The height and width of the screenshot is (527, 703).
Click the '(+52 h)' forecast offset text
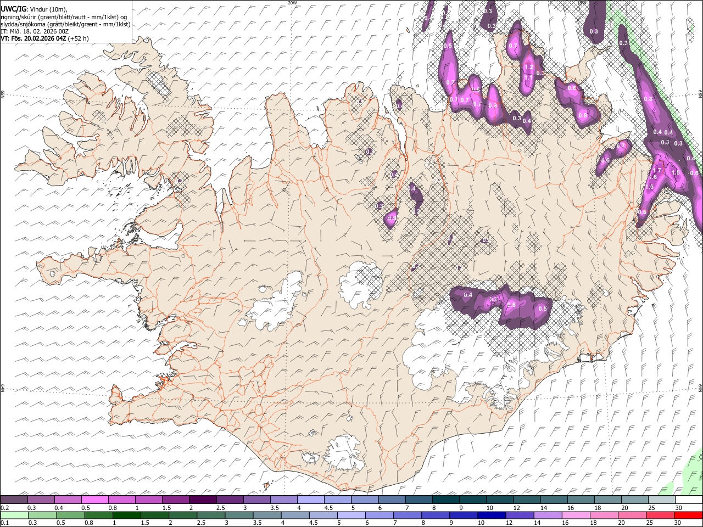79,38
